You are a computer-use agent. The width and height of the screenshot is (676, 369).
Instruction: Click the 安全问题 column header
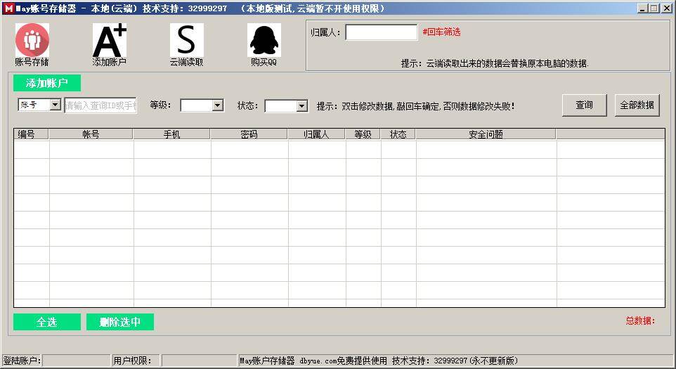pyautogui.click(x=486, y=134)
